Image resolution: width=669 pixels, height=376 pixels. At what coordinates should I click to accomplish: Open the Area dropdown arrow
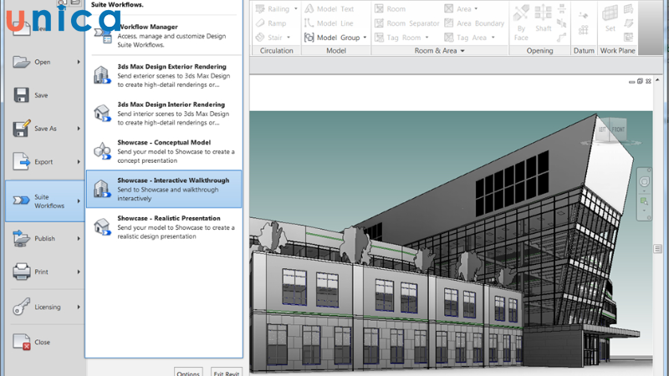tap(476, 8)
